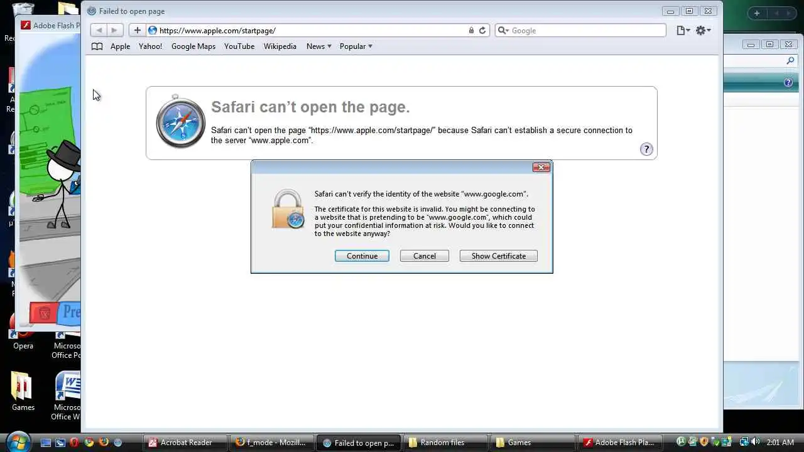Image resolution: width=804 pixels, height=452 pixels.
Task: Click the 2:01 AM clock
Action: coord(780,443)
